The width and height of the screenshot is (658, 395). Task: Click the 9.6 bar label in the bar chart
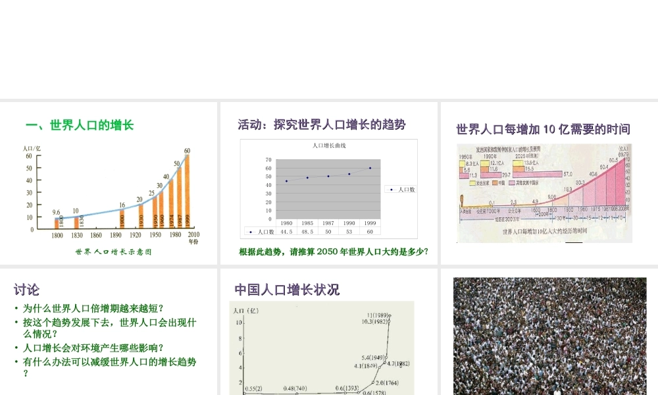point(56,213)
